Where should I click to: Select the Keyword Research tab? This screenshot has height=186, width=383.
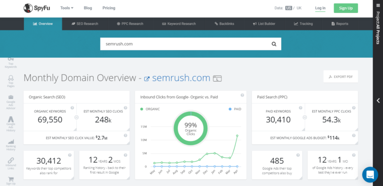click(179, 23)
